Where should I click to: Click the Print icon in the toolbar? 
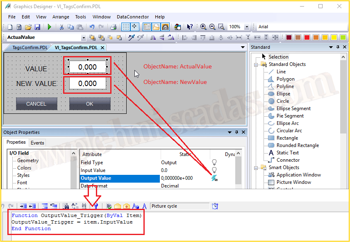114,27
